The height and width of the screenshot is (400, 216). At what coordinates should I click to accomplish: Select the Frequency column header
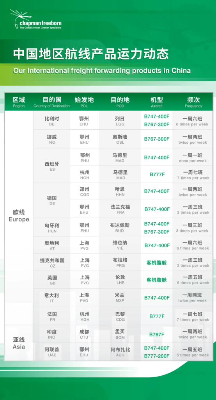[x=193, y=102]
